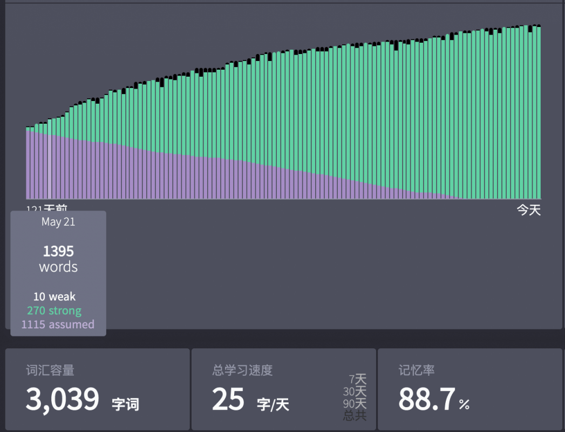Viewport: 565px width, 432px height.
Task: Click the 记忆率 card title
Action: click(416, 370)
